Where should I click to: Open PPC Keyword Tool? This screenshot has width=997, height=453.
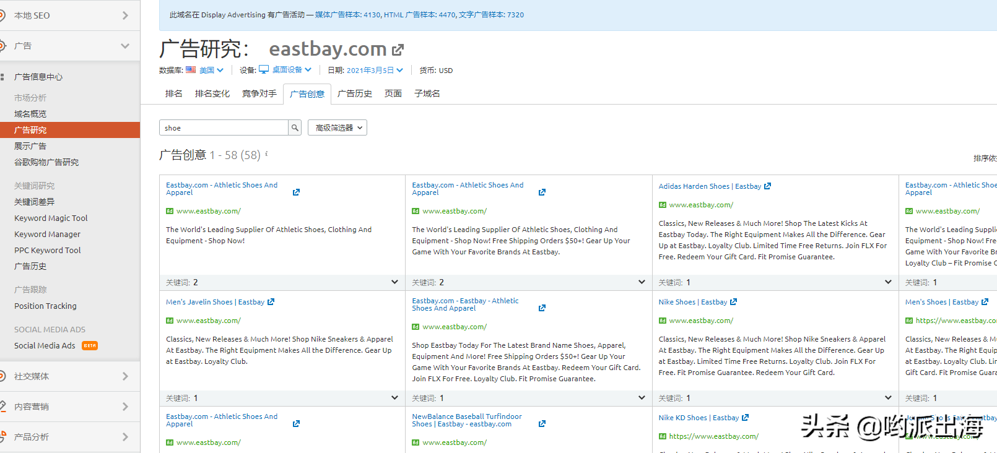pos(48,250)
